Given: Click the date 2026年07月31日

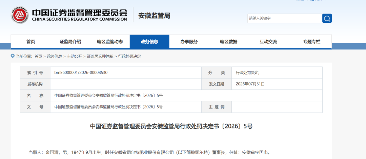Looking at the screenshot, I should tap(250, 84).
